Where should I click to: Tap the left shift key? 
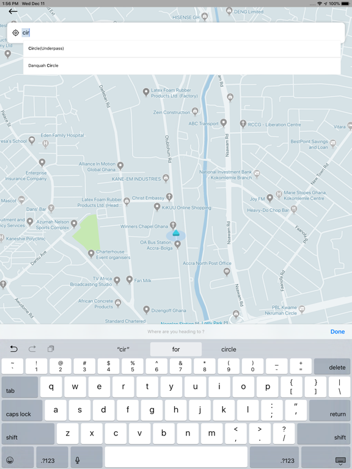click(28, 434)
